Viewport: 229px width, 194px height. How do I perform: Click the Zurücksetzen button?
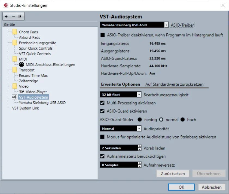(173, 174)
